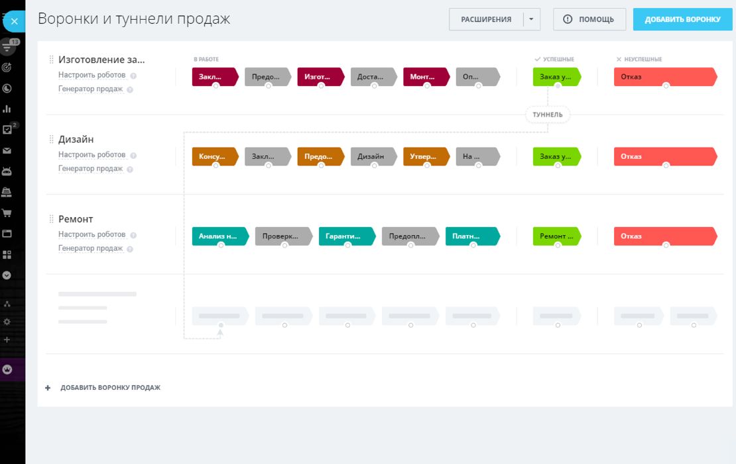Select the Монт... stage
The image size is (736, 464).
click(426, 77)
